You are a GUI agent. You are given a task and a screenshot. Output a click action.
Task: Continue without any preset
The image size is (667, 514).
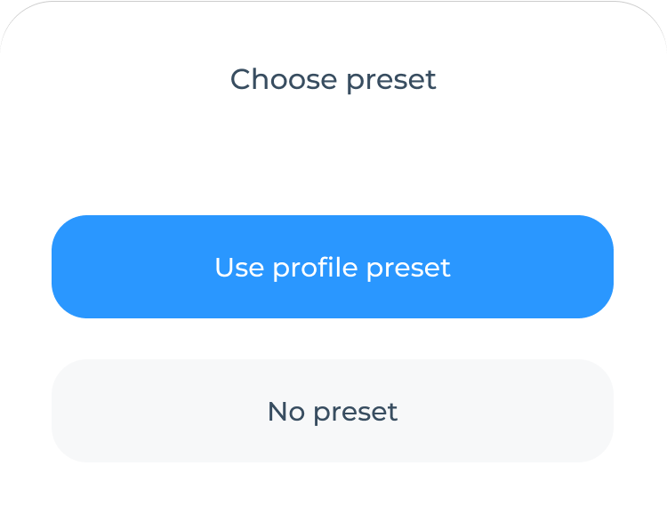coord(333,411)
